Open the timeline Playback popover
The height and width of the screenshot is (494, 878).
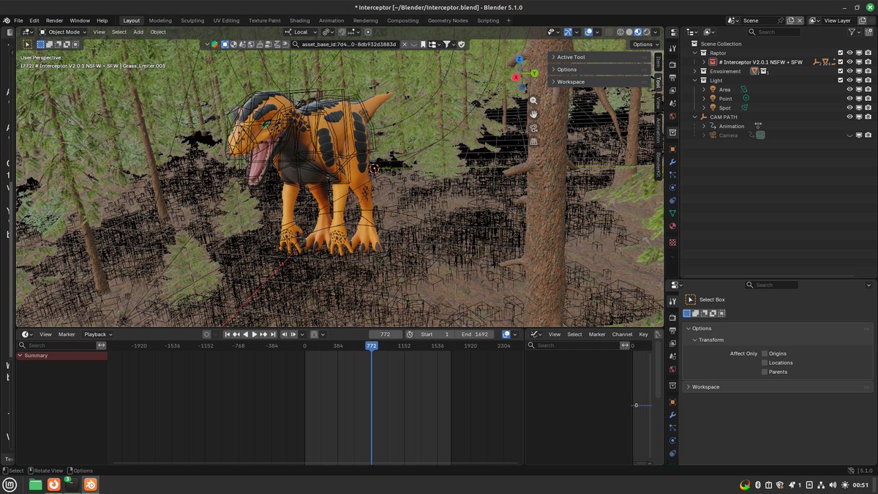97,334
